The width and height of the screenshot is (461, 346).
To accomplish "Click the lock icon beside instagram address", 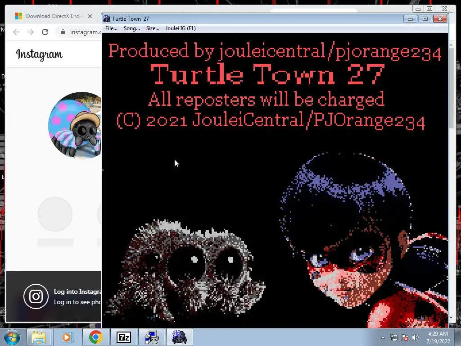I will (x=63, y=32).
